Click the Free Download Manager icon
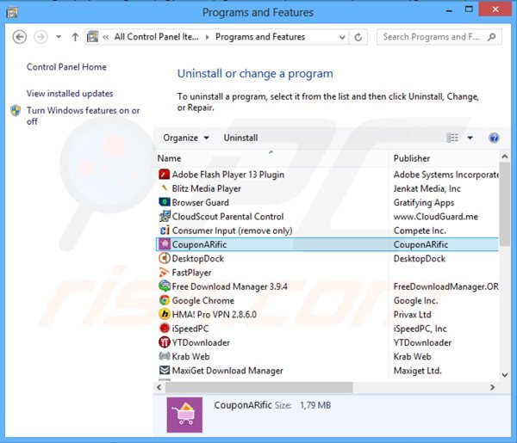Screen dimensions: 517x443 click(x=165, y=286)
